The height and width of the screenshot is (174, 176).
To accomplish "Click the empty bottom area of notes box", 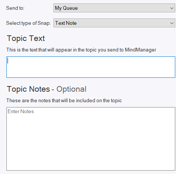I will click(91, 160).
